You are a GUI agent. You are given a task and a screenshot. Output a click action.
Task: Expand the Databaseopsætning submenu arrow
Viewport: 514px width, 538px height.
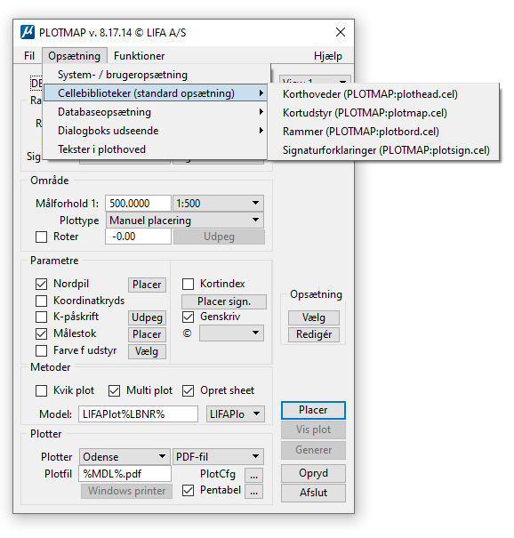(261, 112)
